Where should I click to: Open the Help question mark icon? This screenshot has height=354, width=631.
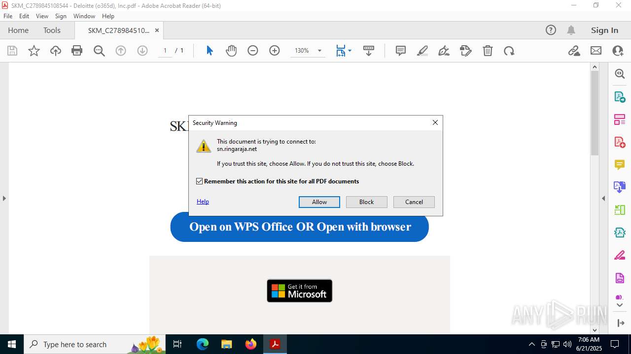pyautogui.click(x=551, y=30)
